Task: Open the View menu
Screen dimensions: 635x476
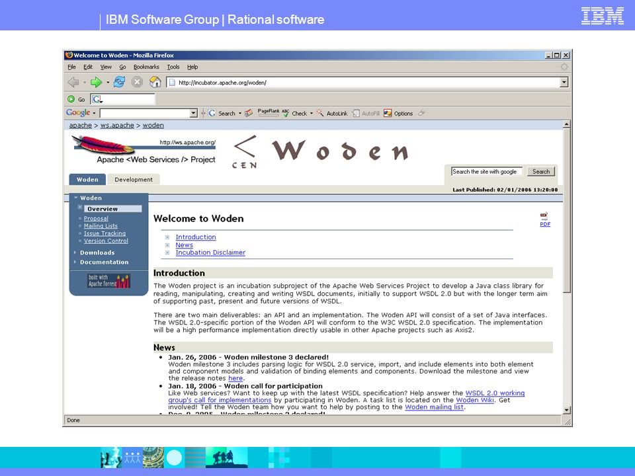Action: click(x=106, y=67)
